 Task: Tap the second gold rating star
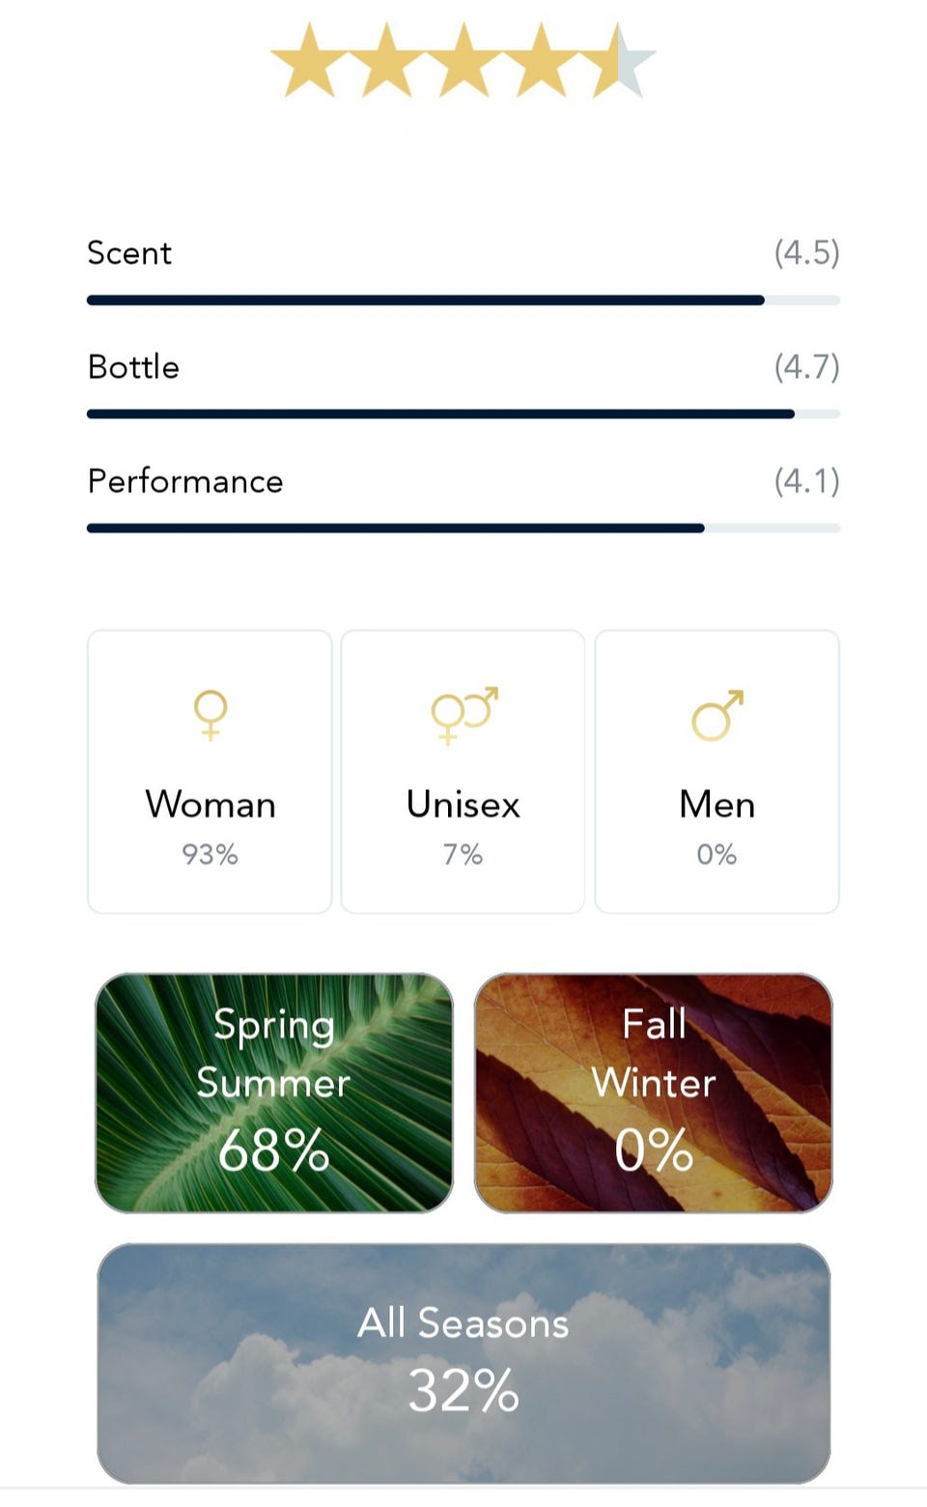tap(386, 62)
